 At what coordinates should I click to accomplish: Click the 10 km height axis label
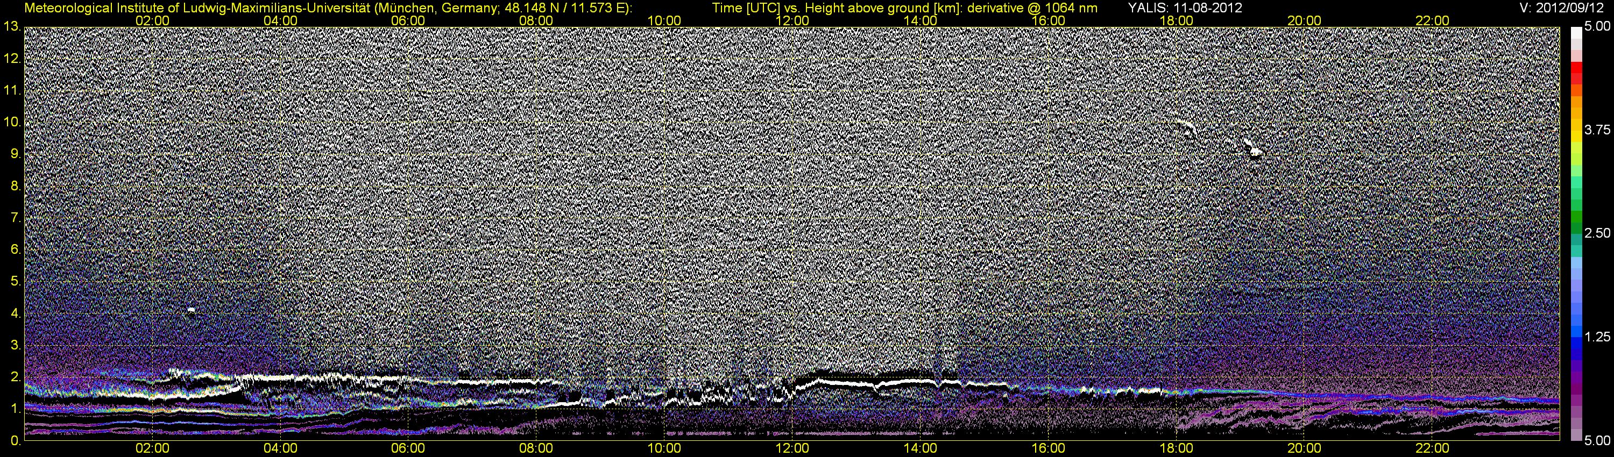tap(11, 122)
